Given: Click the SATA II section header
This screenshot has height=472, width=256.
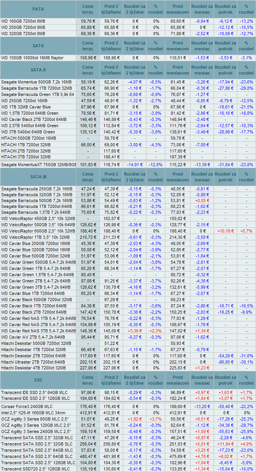Looking at the screenshot, I should [x=38, y=70].
